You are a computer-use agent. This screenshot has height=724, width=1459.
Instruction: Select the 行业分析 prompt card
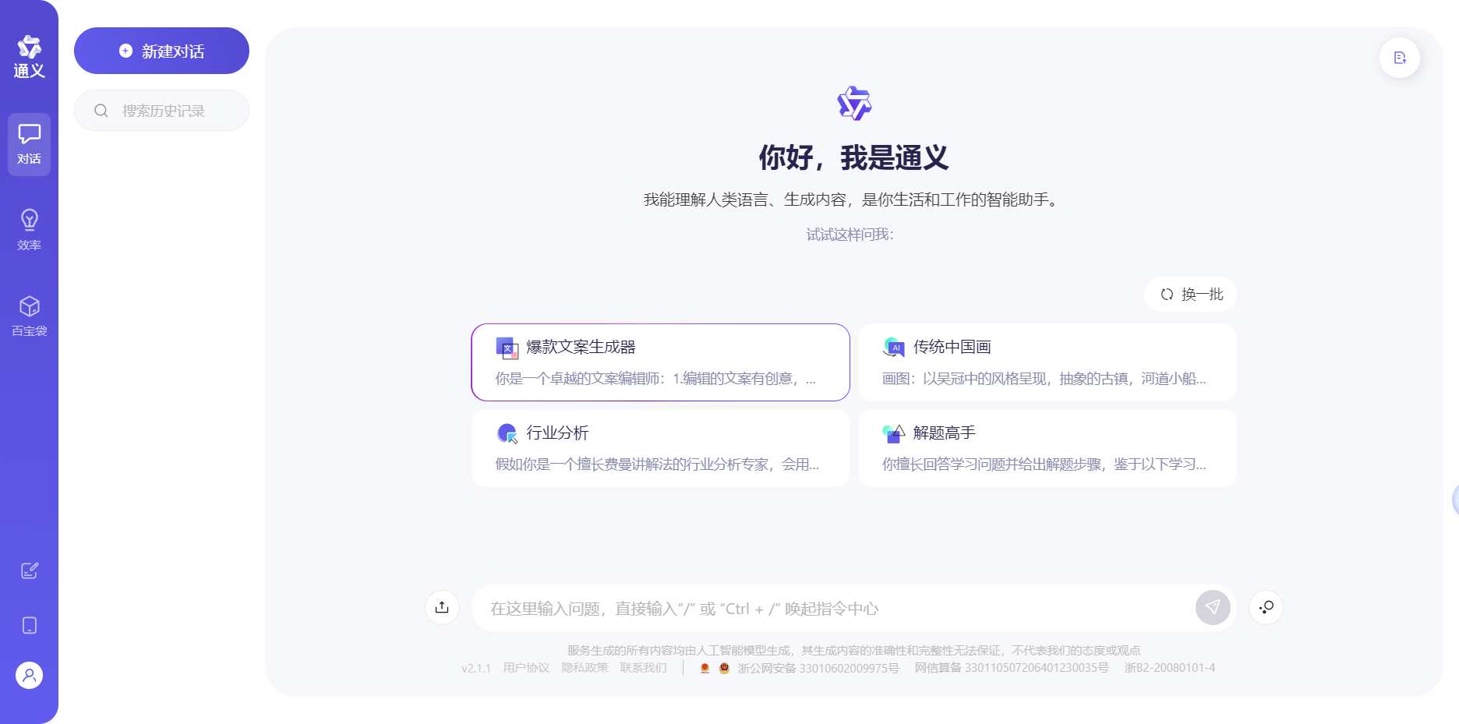pyautogui.click(x=660, y=448)
